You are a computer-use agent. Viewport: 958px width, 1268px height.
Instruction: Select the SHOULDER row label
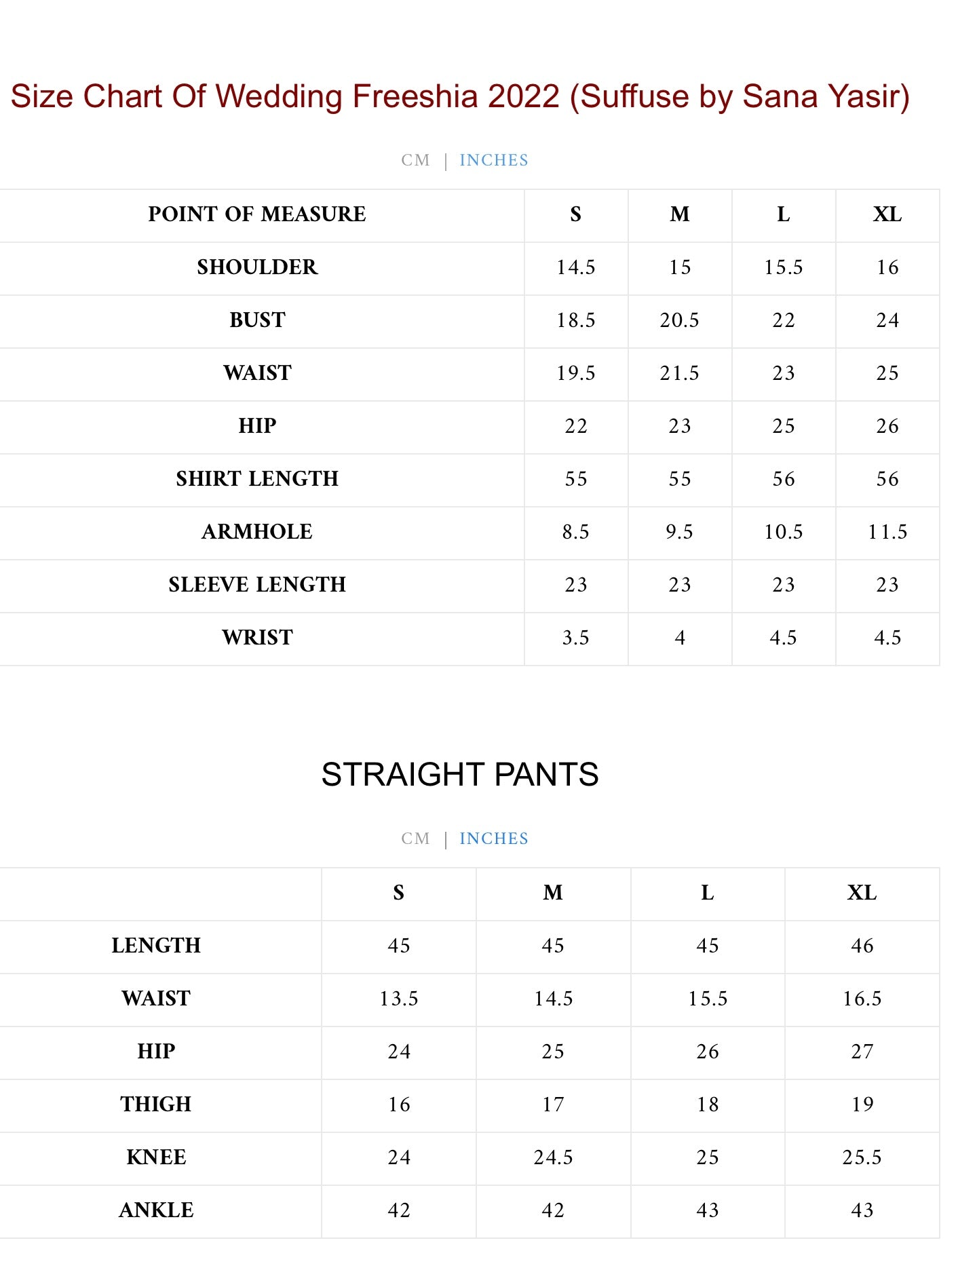click(x=257, y=267)
